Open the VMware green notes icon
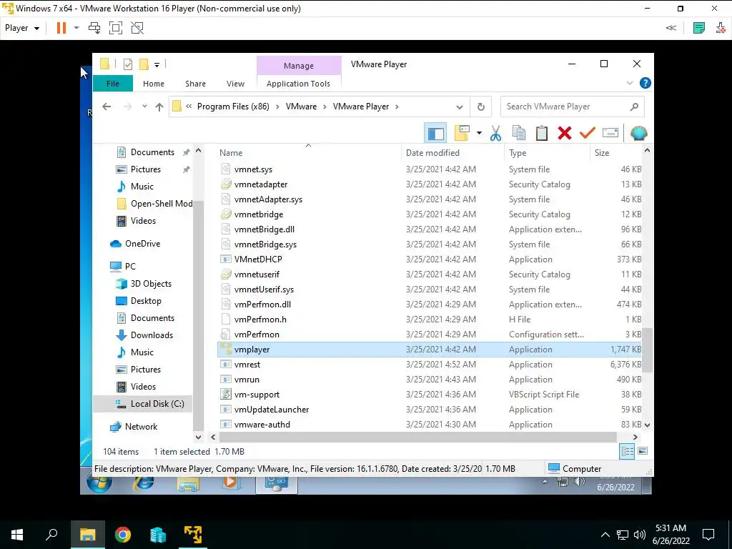 (699, 28)
